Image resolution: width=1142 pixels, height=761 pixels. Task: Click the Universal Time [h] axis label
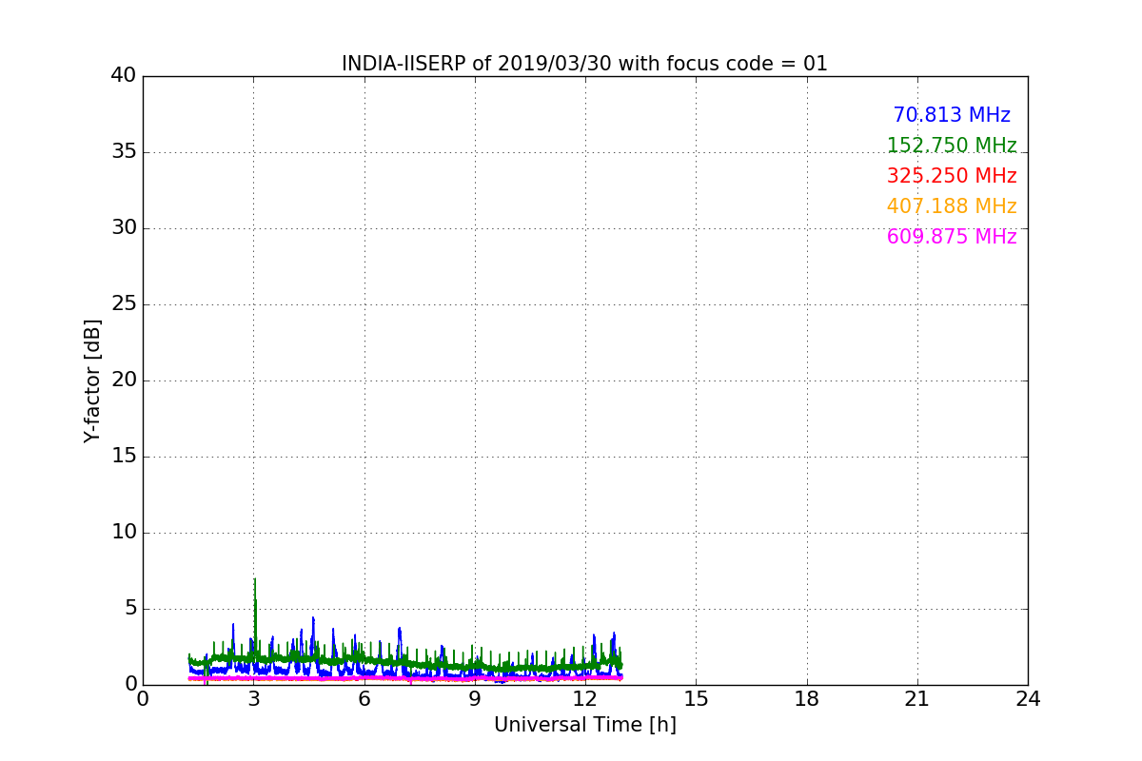584,725
